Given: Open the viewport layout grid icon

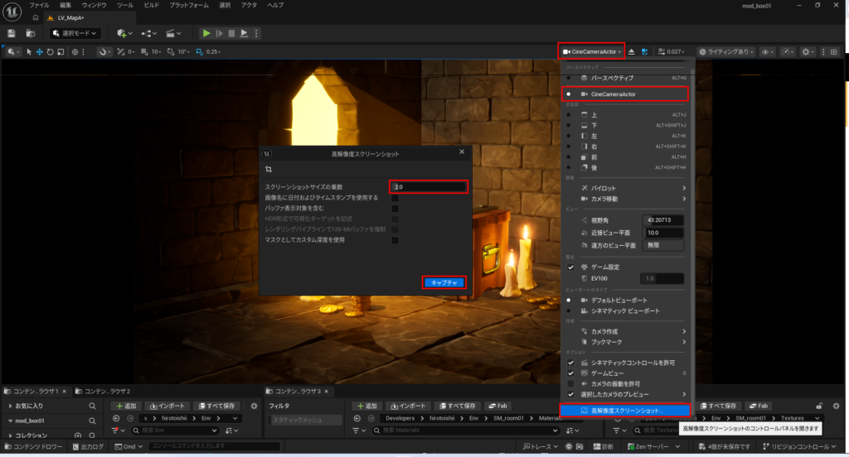Looking at the screenshot, I should point(834,52).
